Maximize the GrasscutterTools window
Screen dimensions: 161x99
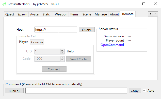pos(144,4)
